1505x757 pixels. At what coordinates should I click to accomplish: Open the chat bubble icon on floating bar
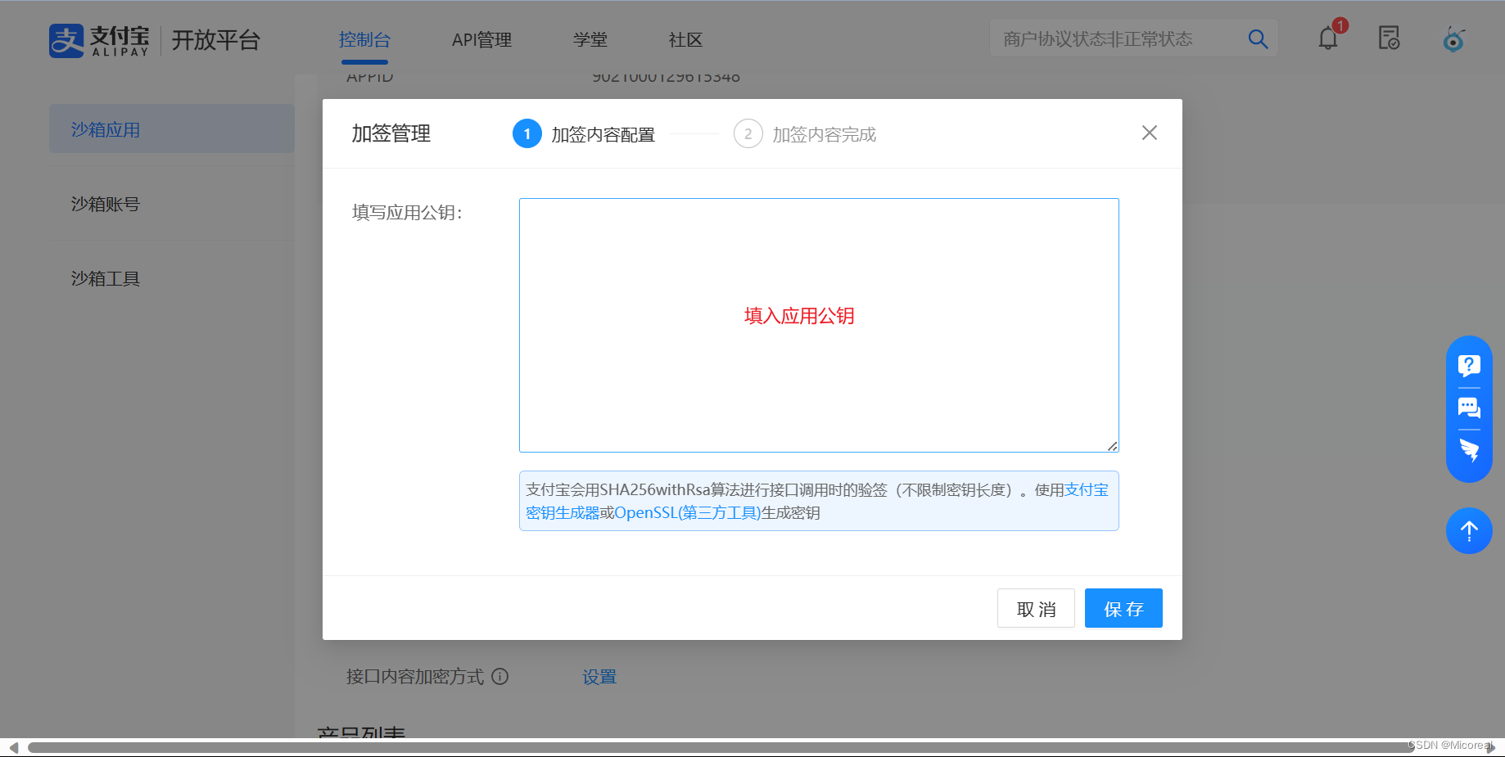pyautogui.click(x=1469, y=408)
